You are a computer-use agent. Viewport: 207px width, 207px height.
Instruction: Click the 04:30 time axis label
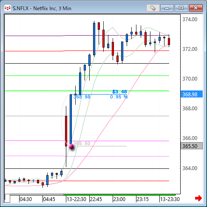click(26, 199)
